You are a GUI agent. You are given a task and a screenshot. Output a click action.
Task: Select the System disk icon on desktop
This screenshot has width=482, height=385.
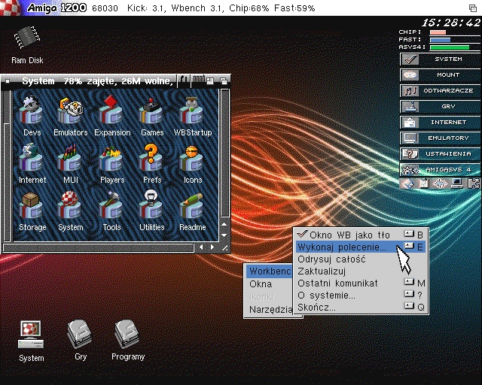[31, 341]
